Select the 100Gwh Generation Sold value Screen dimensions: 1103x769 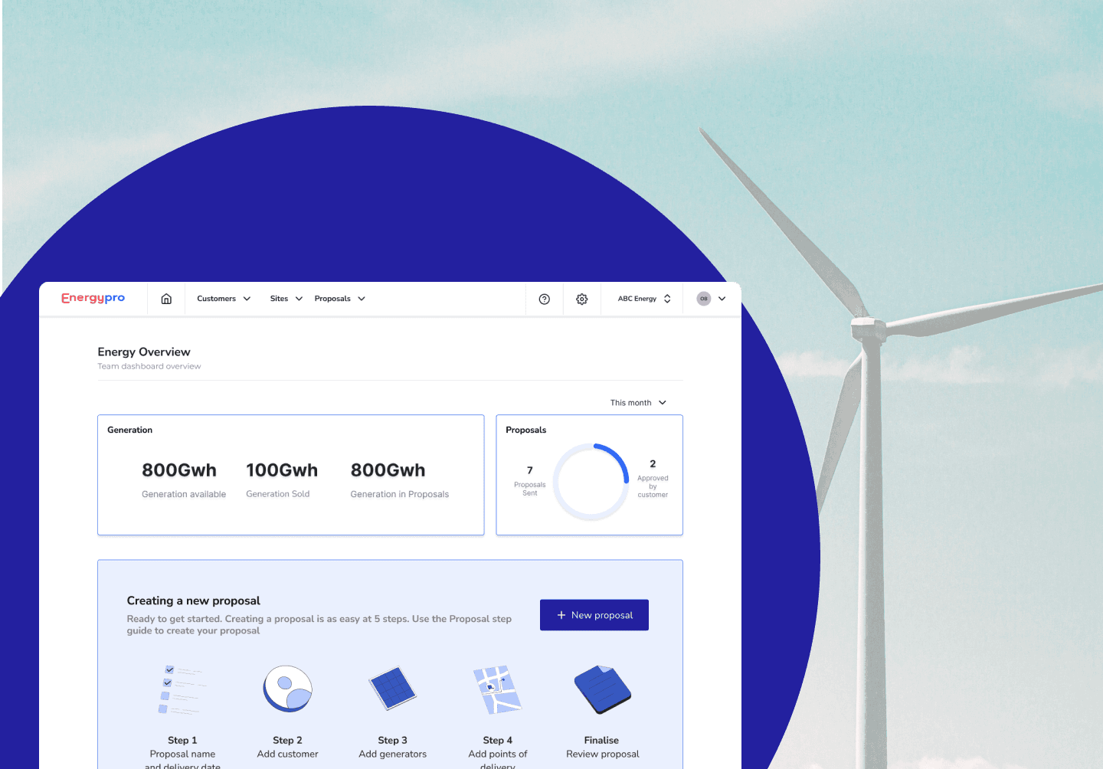[x=282, y=470]
